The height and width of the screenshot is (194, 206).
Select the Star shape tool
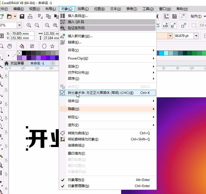52,46
